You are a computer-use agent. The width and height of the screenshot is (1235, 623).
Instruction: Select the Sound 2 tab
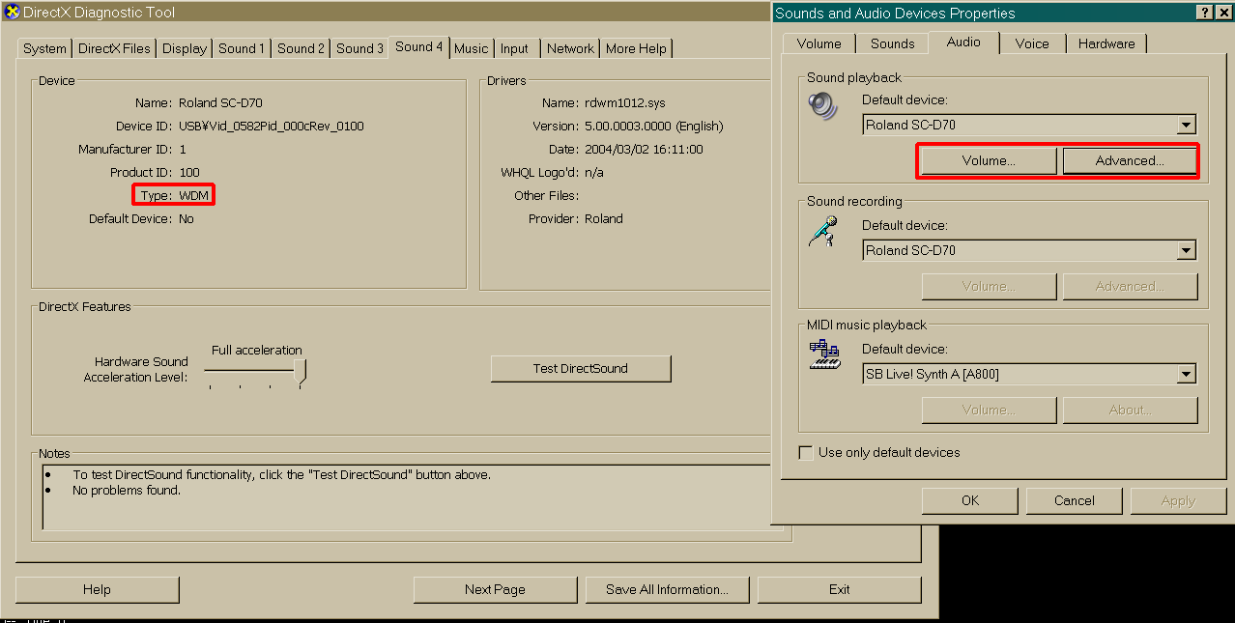(301, 48)
